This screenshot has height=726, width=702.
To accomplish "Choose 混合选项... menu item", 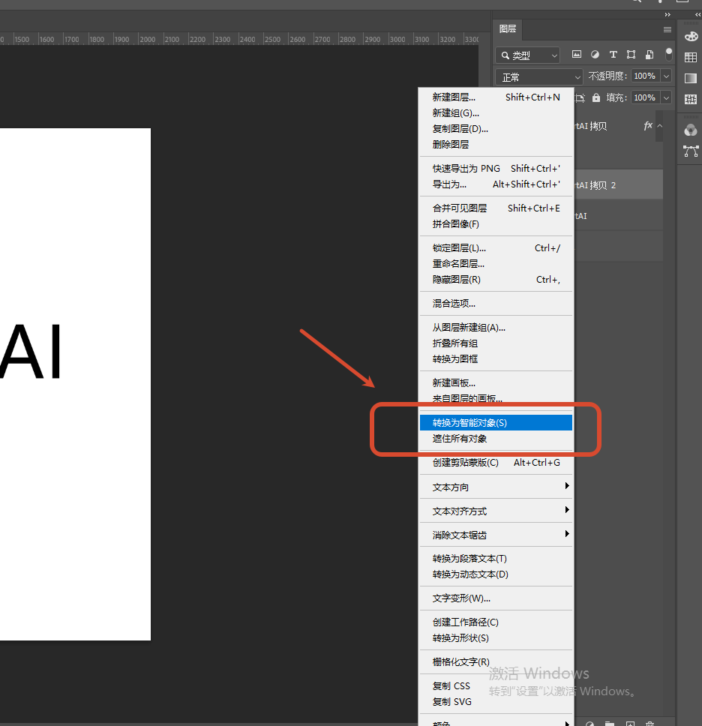I will tap(496, 304).
